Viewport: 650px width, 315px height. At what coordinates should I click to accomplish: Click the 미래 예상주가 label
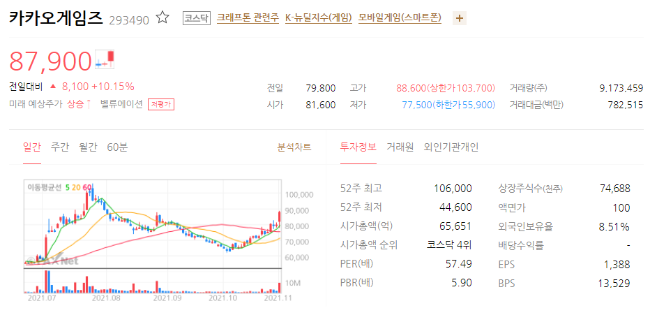pos(36,105)
